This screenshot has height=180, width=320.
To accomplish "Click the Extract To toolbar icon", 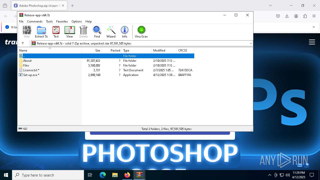I will [41, 32].
